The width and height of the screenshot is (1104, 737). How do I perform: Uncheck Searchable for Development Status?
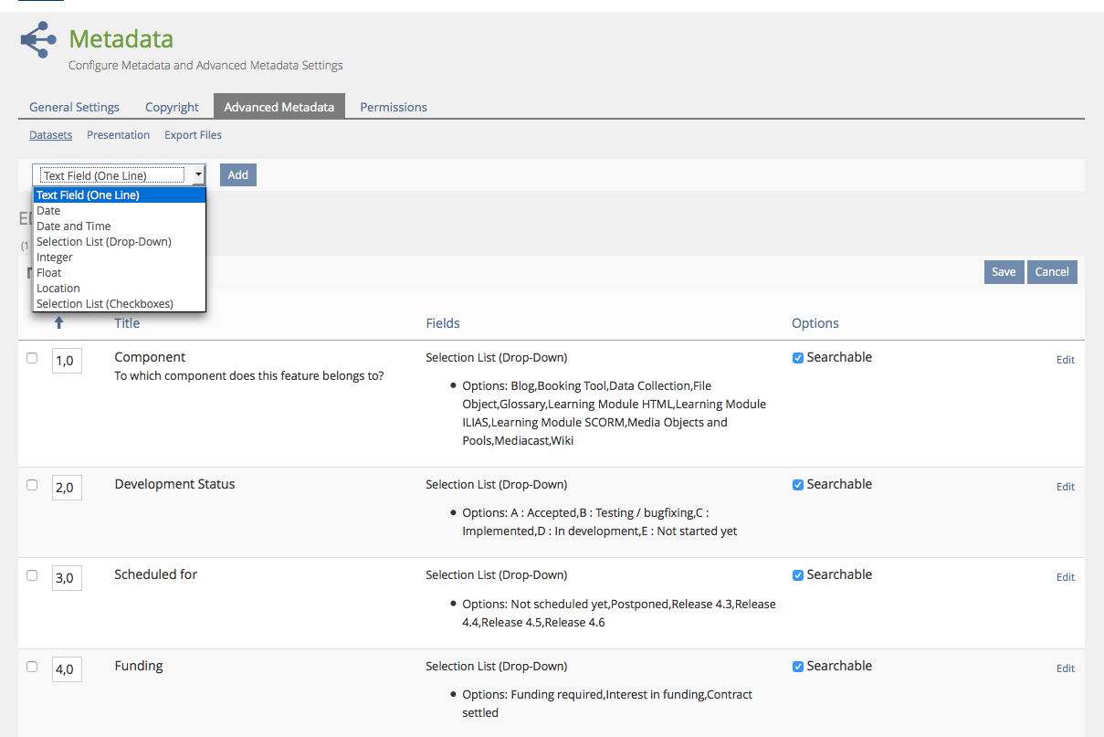point(798,485)
